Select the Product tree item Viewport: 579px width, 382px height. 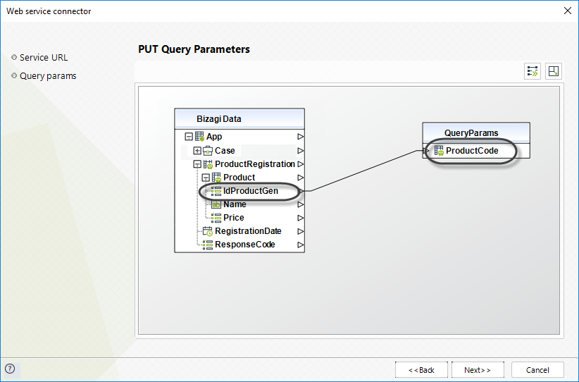239,178
